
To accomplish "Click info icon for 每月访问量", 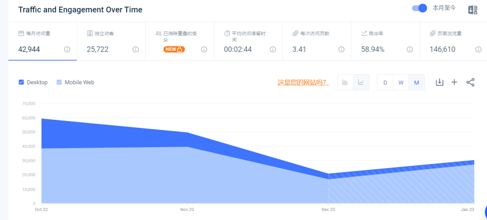I will click(x=67, y=49).
